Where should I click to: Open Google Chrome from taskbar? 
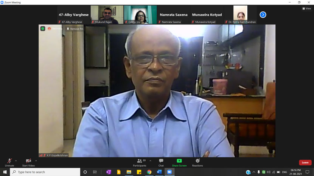tap(149, 172)
